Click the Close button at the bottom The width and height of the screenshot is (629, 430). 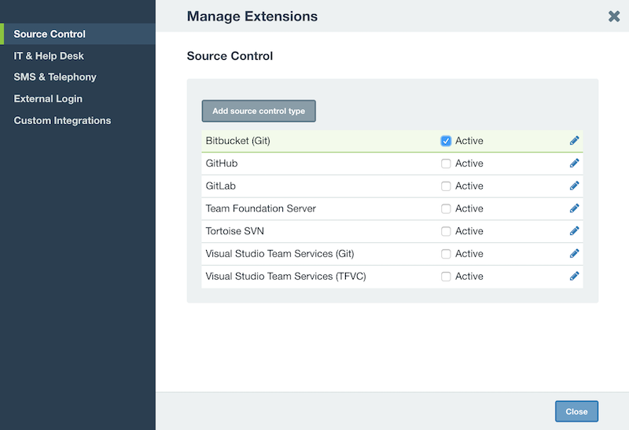[576, 412]
